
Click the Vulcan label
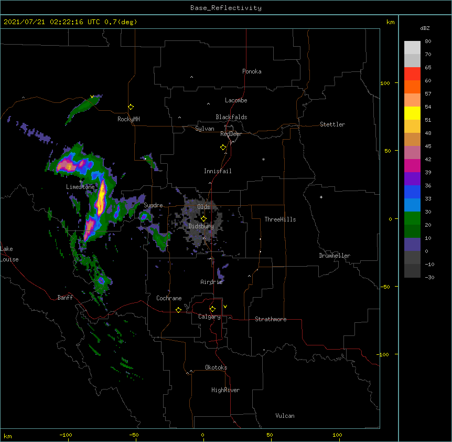pos(285,416)
